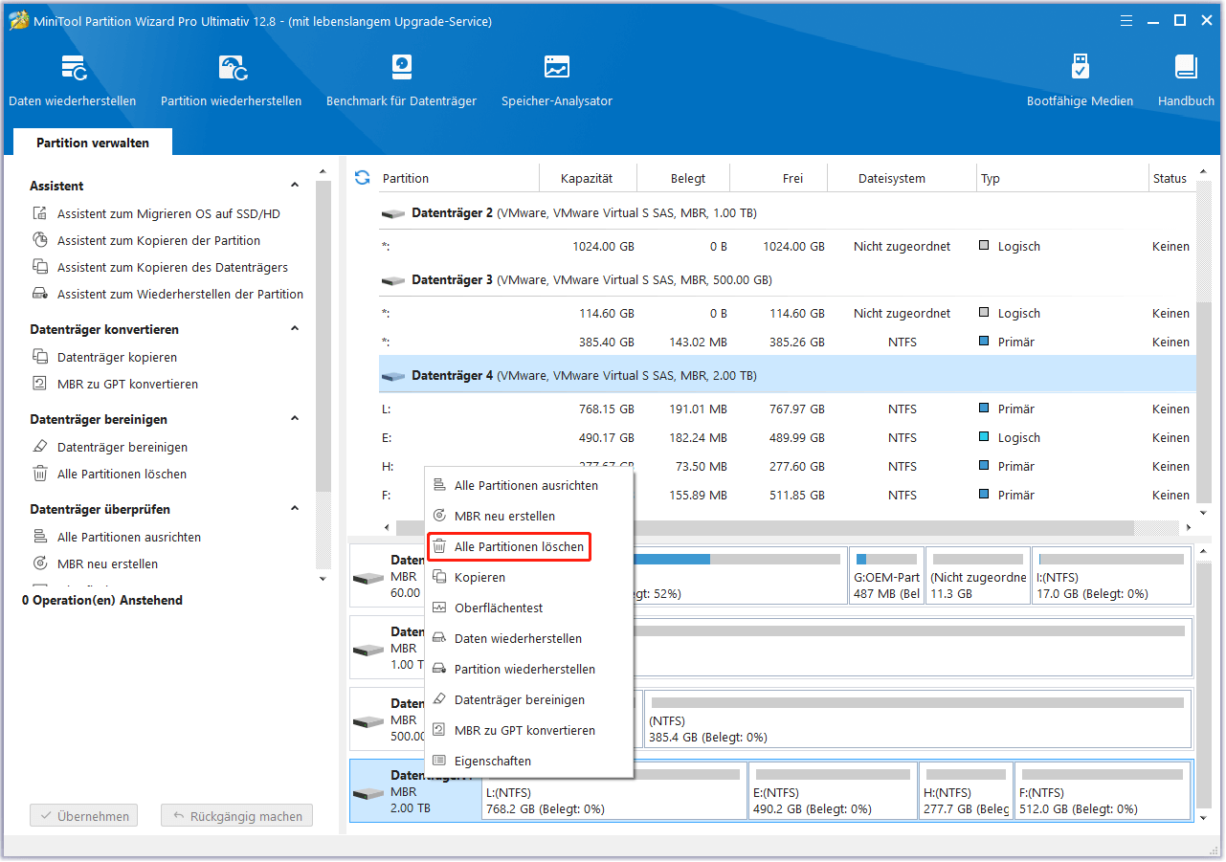
Task: Select Alle Partitionen ausrichten in context menu
Action: pos(528,486)
